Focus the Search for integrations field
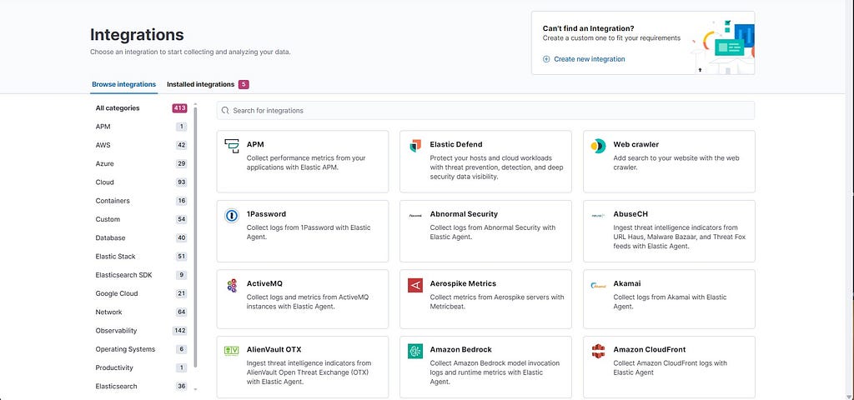The width and height of the screenshot is (854, 400). 485,111
